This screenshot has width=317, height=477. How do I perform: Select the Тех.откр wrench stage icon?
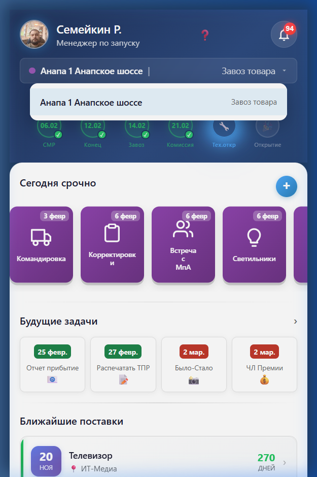pos(224,126)
